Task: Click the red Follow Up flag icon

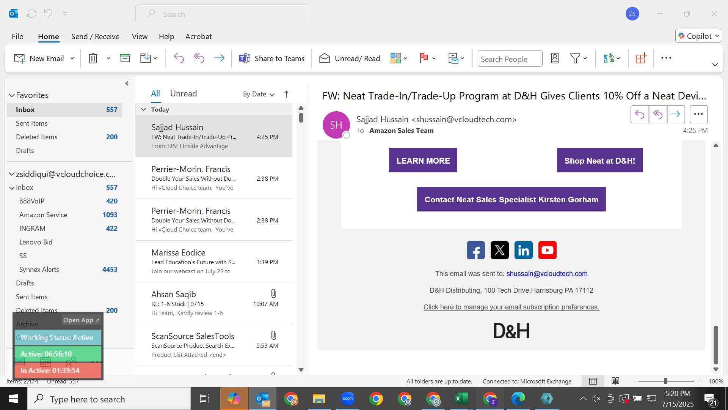Action: 424,58
